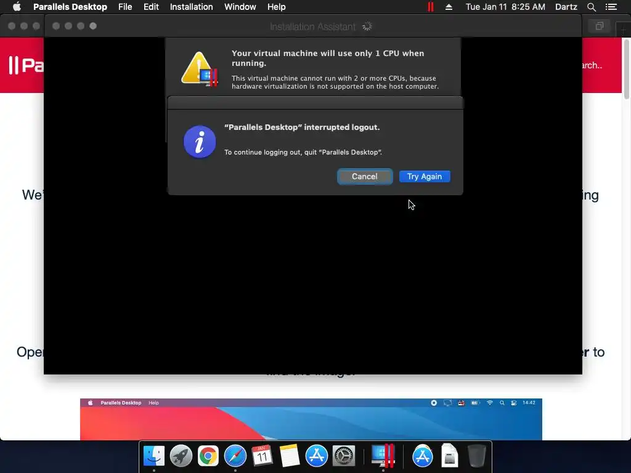Open the disk image file in the Dock
This screenshot has width=631, height=473.
coord(449,456)
